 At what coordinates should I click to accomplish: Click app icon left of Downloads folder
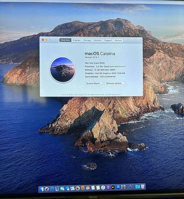point(130,187)
